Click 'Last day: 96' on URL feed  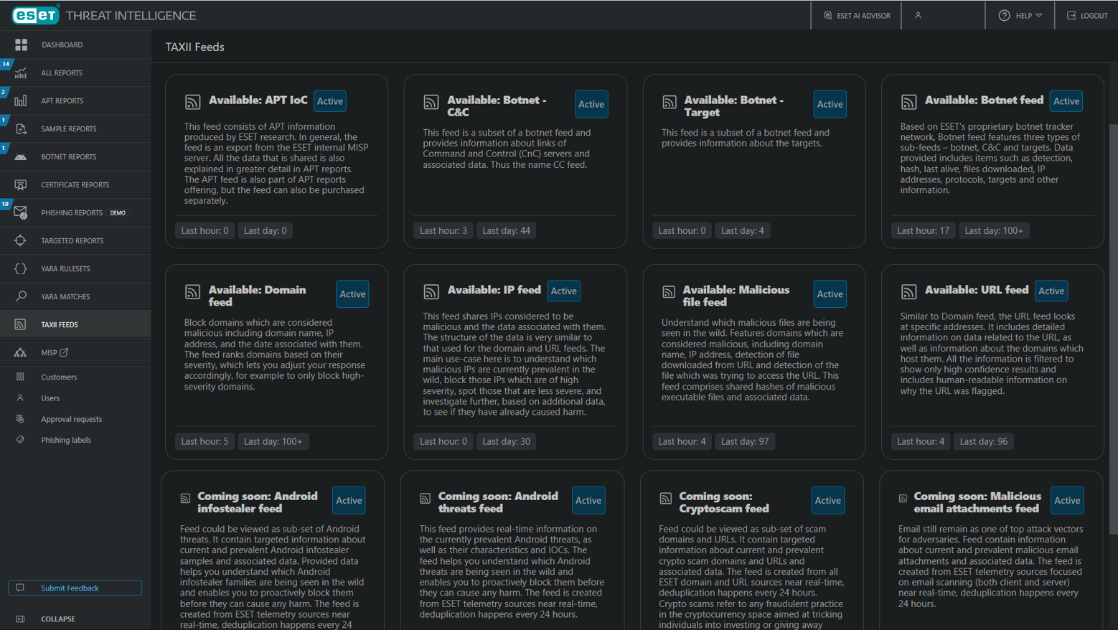click(x=983, y=441)
